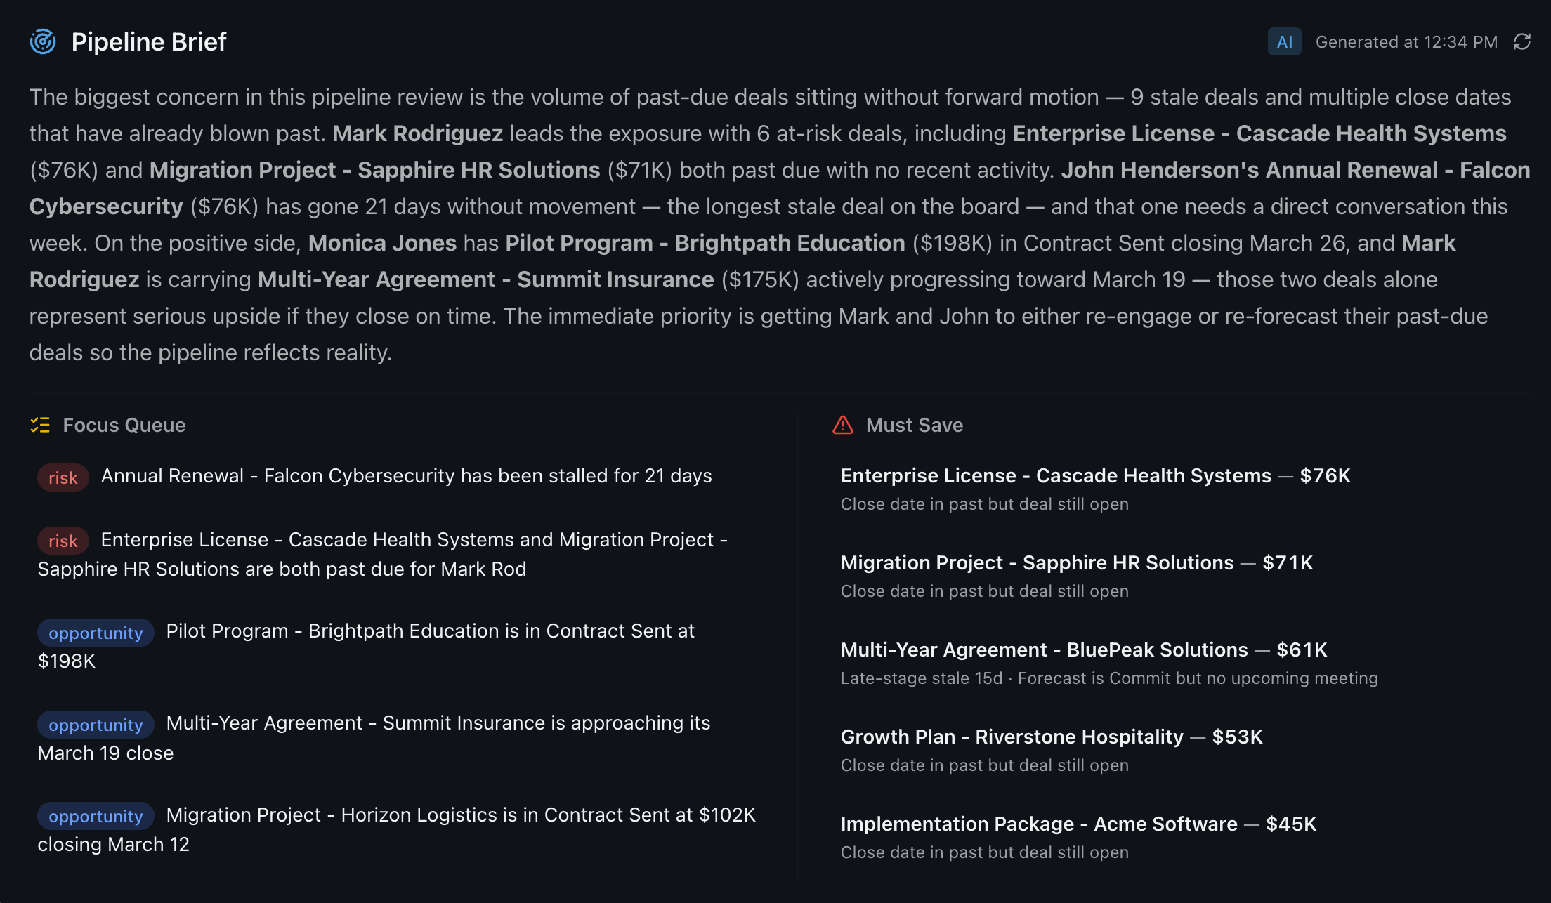Click the risk badge next to Falcon Cybersecurity

click(x=62, y=477)
